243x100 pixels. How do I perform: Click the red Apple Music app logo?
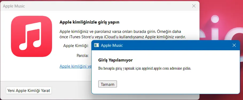click(x=32, y=36)
